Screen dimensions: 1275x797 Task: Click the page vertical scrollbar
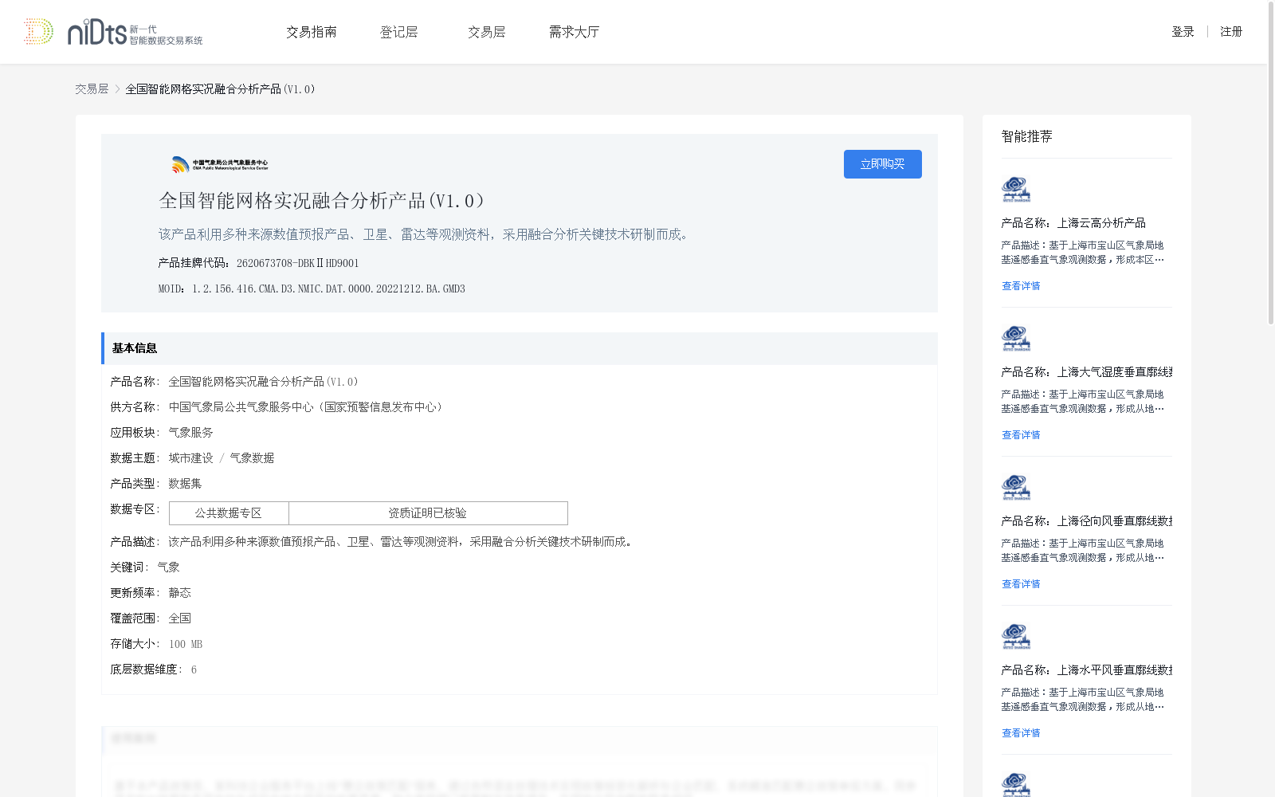coord(1271,163)
